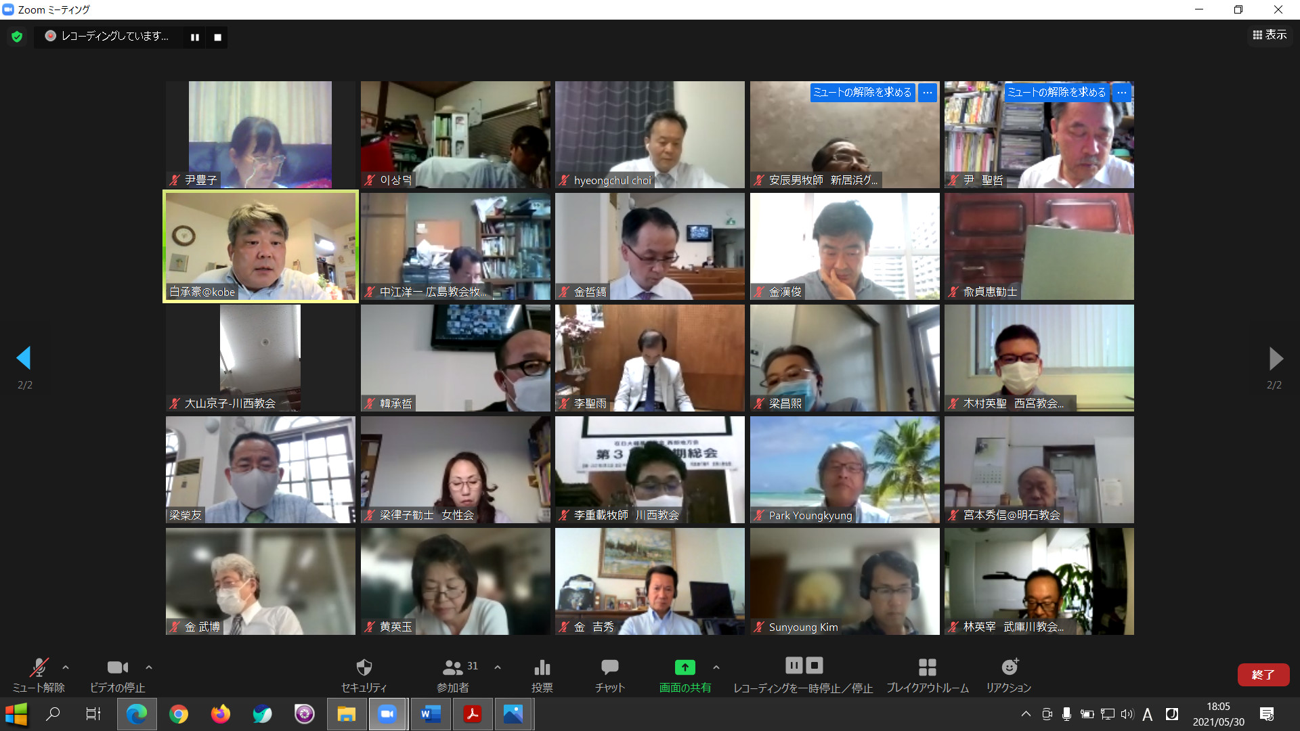Open the Polls (投票) icon
The width and height of the screenshot is (1300, 731).
pyautogui.click(x=542, y=668)
